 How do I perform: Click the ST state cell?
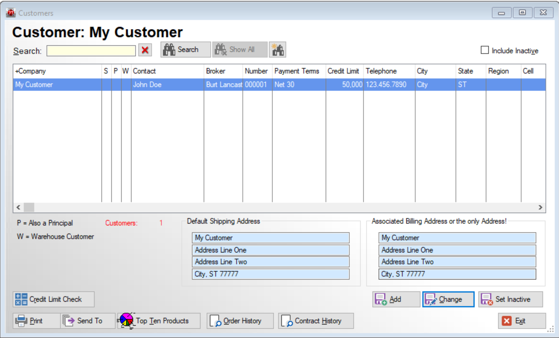pos(471,85)
